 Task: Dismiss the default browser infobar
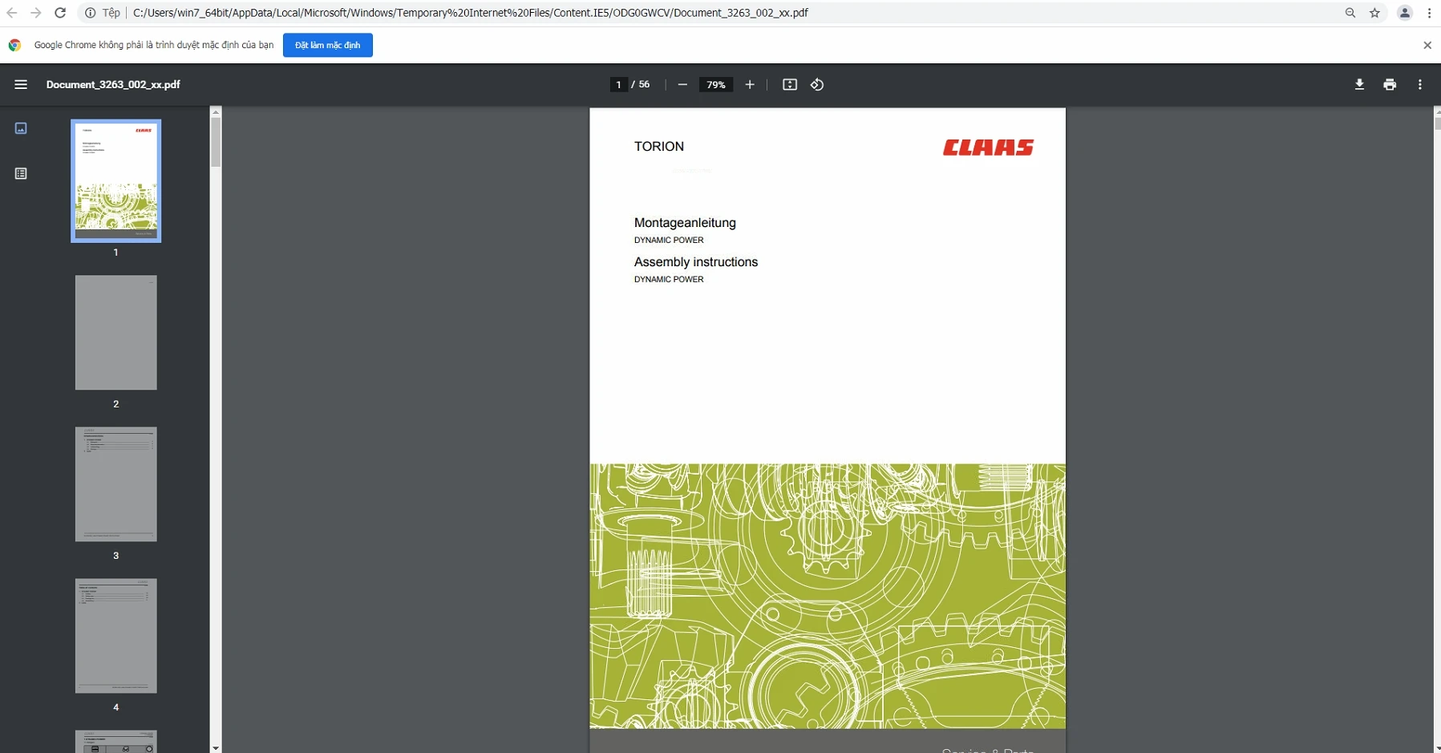click(x=1427, y=45)
